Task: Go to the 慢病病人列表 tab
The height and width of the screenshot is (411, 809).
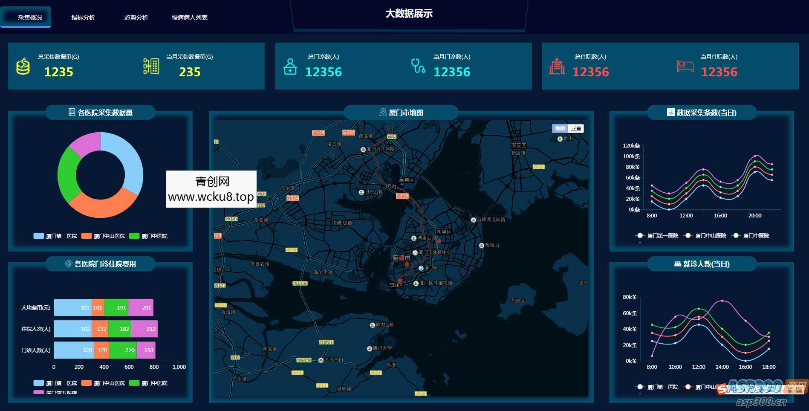Action: (x=190, y=17)
